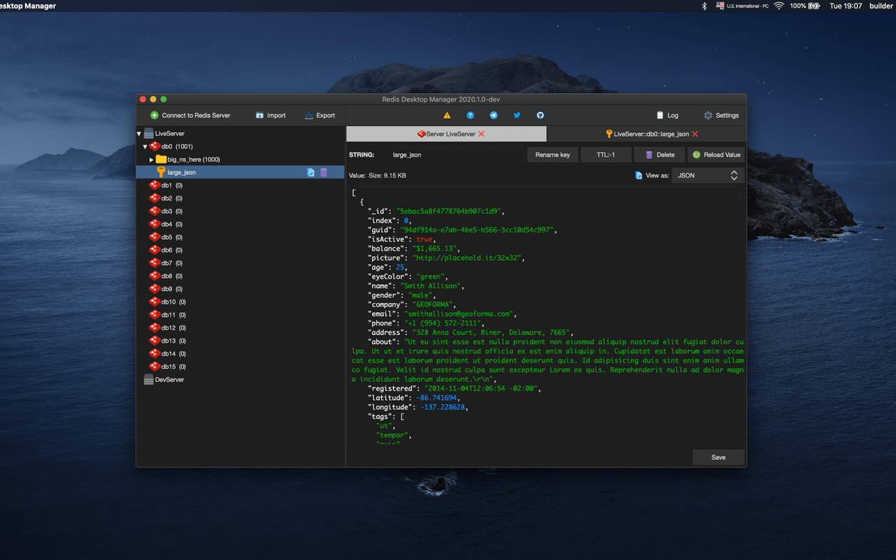896x560 pixels.
Task: Click the key icon next to large_json
Action: pyautogui.click(x=161, y=172)
